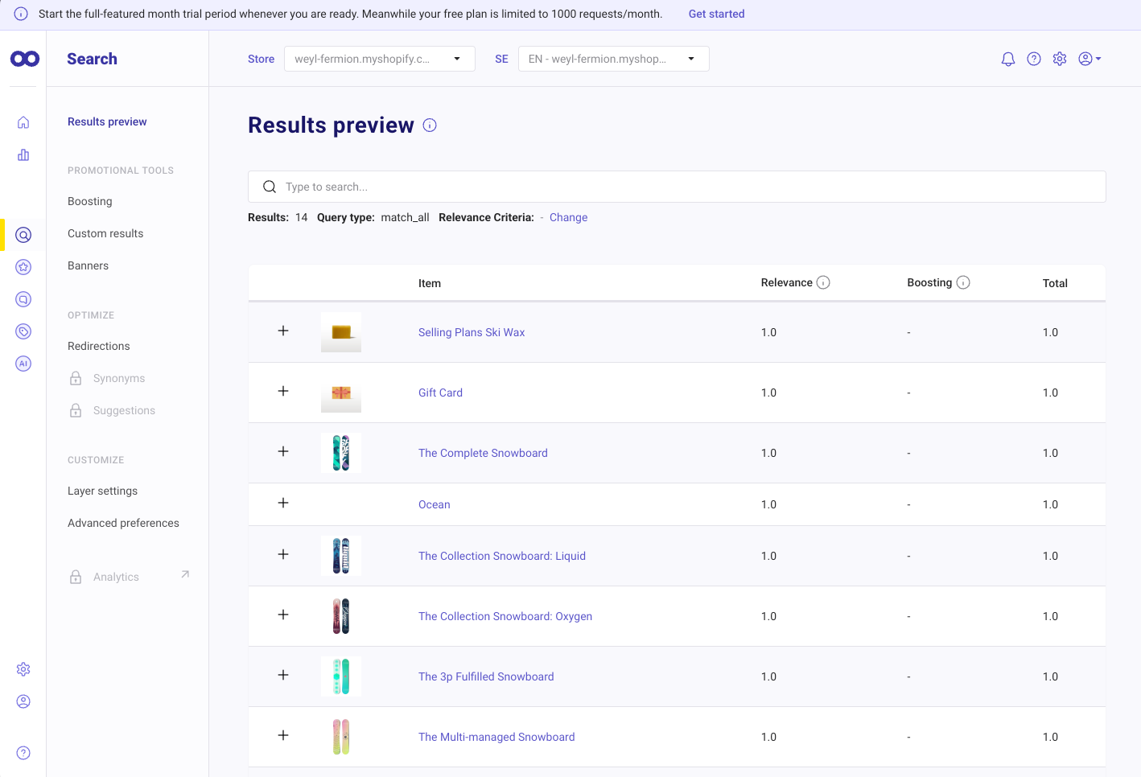Click the info icon beside Results preview title
The height and width of the screenshot is (777, 1141).
430,125
